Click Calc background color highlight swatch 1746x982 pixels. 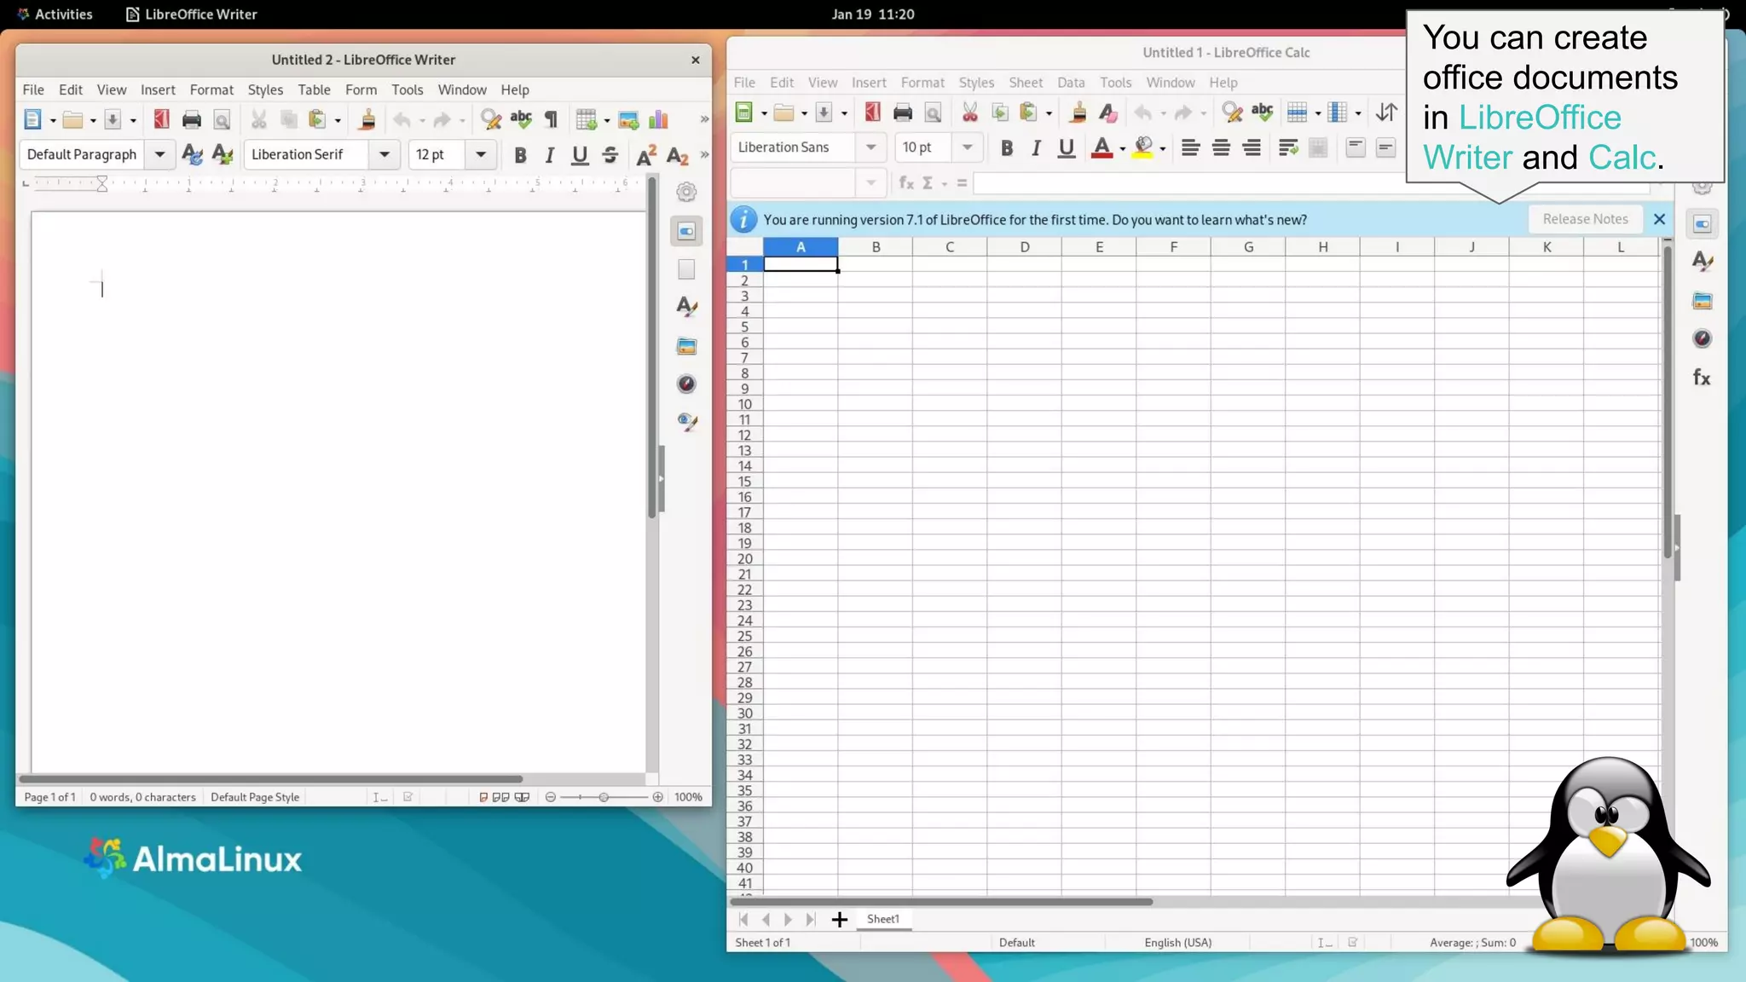coord(1143,147)
